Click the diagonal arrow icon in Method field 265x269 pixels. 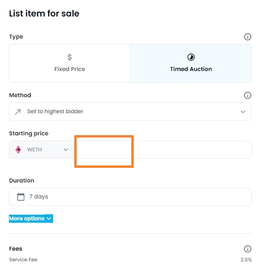pyautogui.click(x=18, y=112)
